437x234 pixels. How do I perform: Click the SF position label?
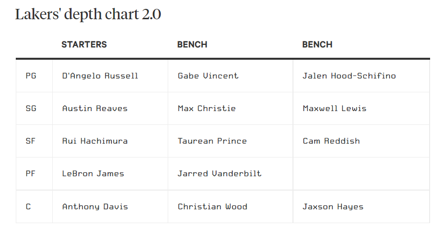pyautogui.click(x=31, y=141)
